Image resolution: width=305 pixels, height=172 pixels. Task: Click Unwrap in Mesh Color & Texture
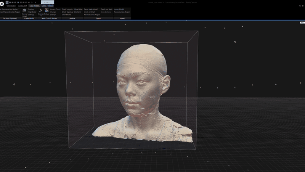[53, 12]
